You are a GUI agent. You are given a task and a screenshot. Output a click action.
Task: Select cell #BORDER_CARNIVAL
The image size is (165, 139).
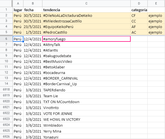86,78
